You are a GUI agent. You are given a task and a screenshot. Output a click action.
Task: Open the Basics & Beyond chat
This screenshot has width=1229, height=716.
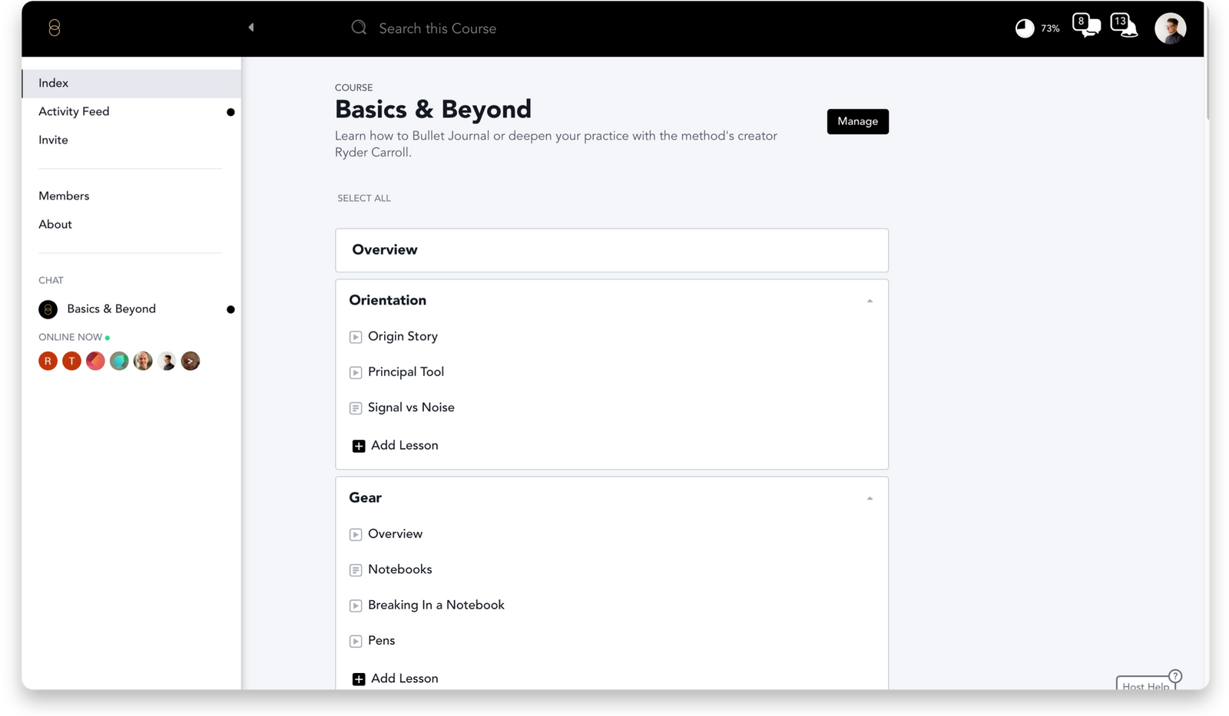111,309
